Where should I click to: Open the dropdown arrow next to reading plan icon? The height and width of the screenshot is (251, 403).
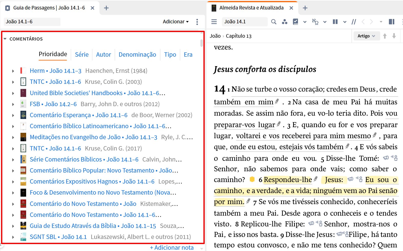(x=305, y=22)
